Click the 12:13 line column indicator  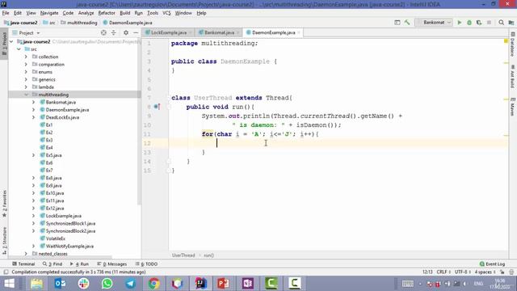click(x=427, y=272)
